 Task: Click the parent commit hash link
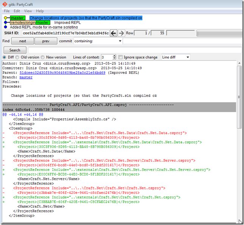coord(63,72)
